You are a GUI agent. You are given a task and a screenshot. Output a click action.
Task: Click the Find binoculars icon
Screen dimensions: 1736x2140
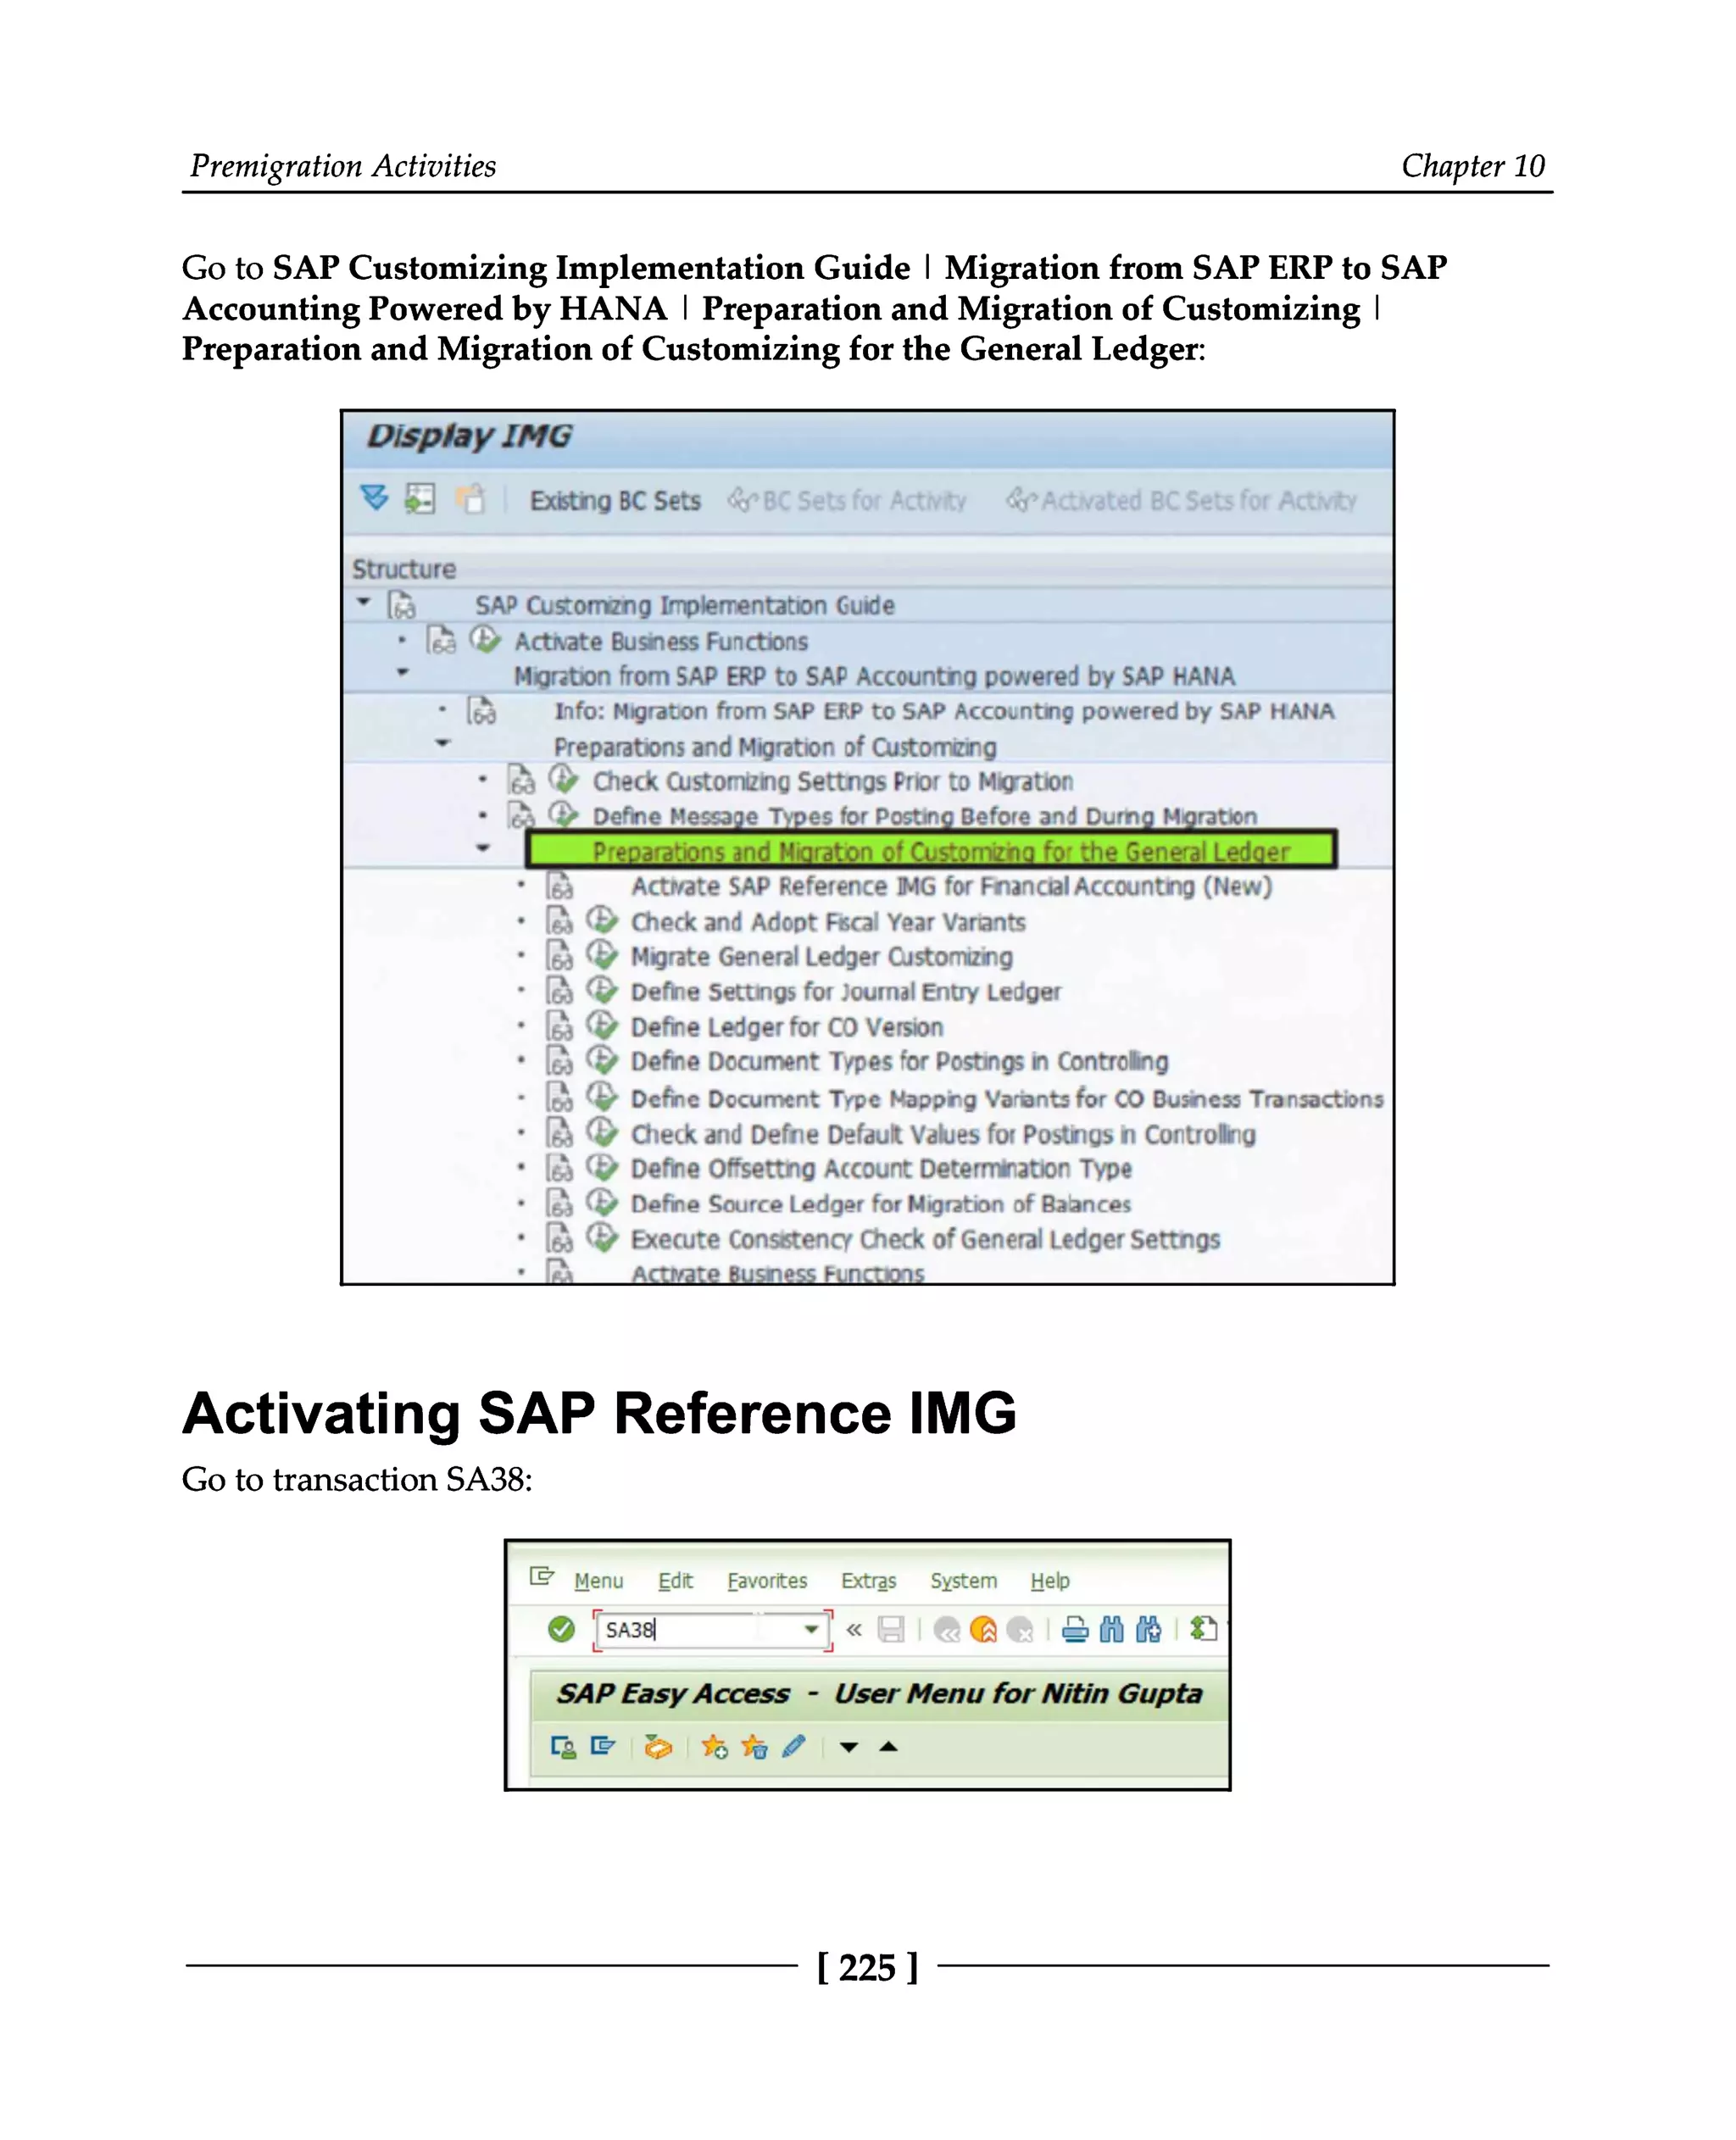pyautogui.click(x=1111, y=1630)
